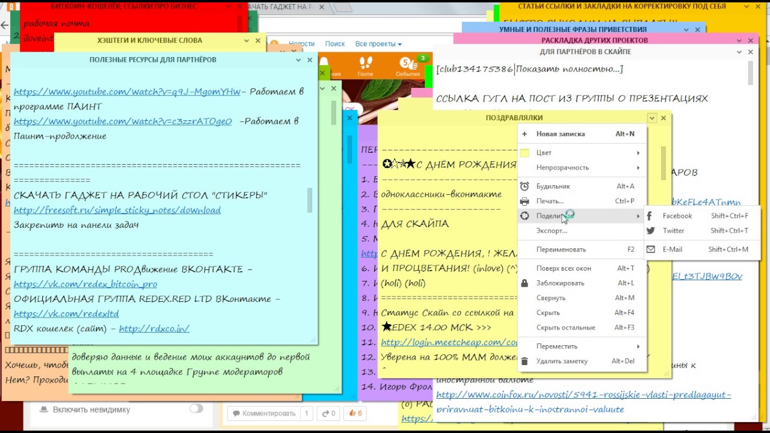Open menu arrow of ХЭШТЕГИ И КЛЮЧЕВЫЕ СЛОВА note

tap(247, 41)
